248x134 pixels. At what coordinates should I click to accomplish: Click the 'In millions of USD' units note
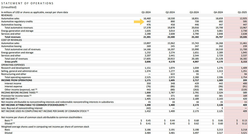(34, 12)
